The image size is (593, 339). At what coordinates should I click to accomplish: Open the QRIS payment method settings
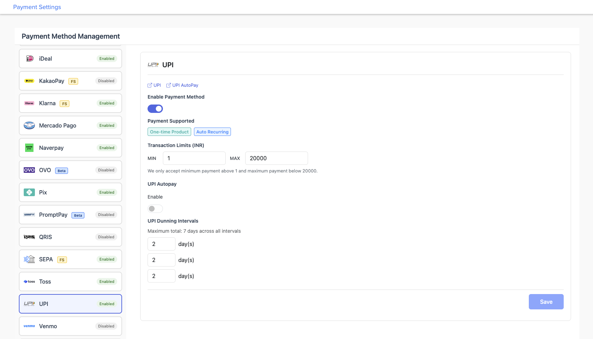pos(70,237)
